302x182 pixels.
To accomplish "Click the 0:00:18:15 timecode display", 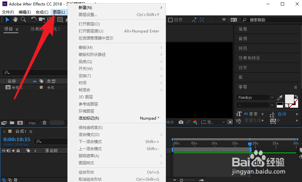I will [17, 139].
